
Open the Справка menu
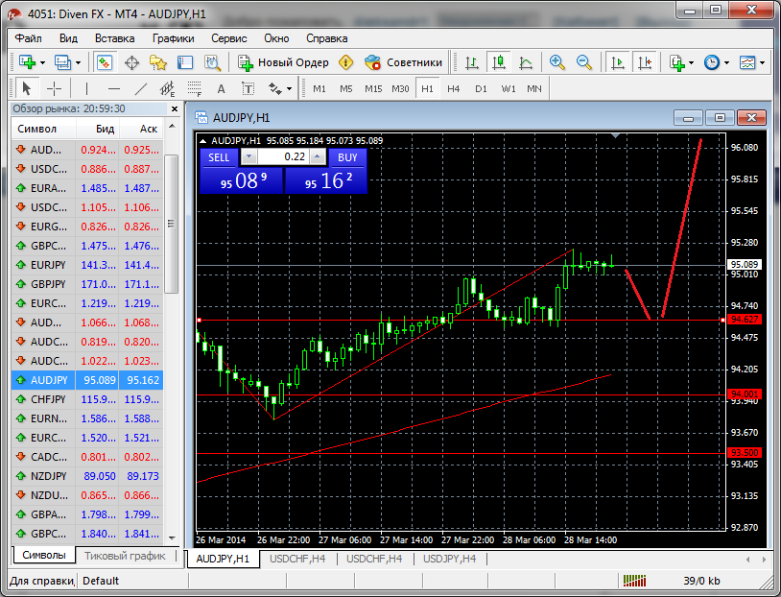point(327,38)
